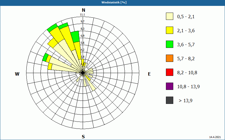Click the dark gray > 13,9 swatch
Image resolution: width=225 pixels, height=140 pixels.
pos(170,100)
